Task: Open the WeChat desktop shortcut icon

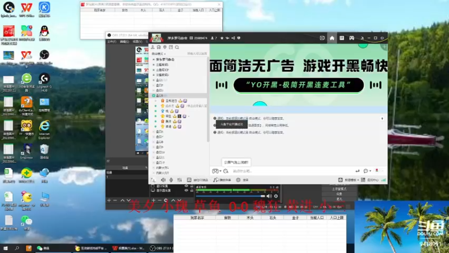Action: pos(26,223)
